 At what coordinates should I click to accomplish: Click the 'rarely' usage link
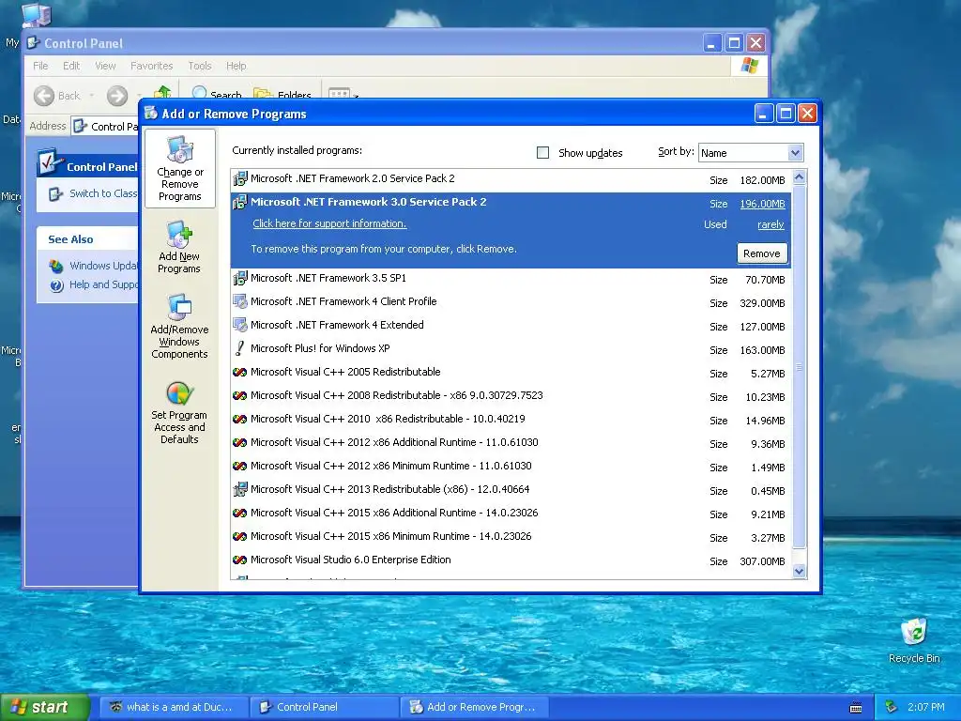click(x=771, y=225)
